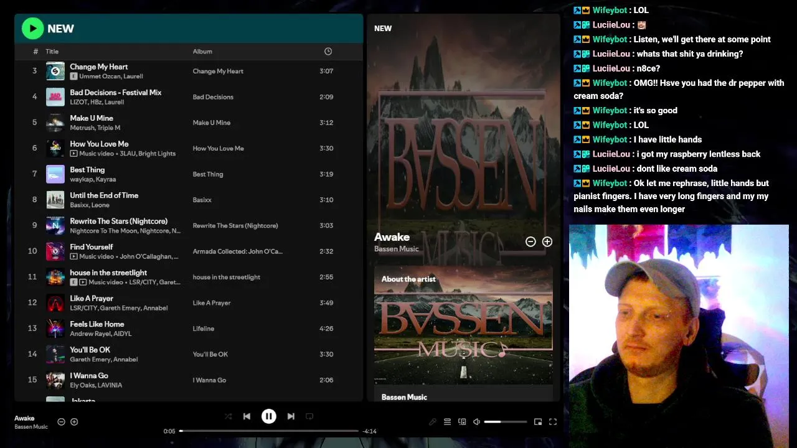This screenshot has width=797, height=448.
Task: Select track title Change My Heart
Action: click(x=99, y=67)
